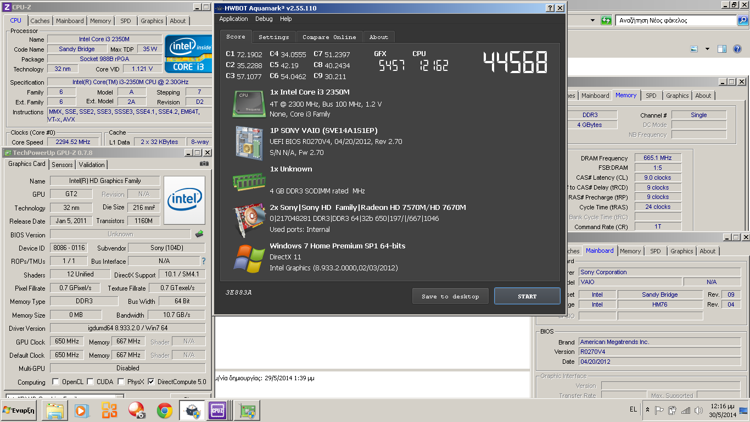Click the GFX score 5457

tap(392, 65)
